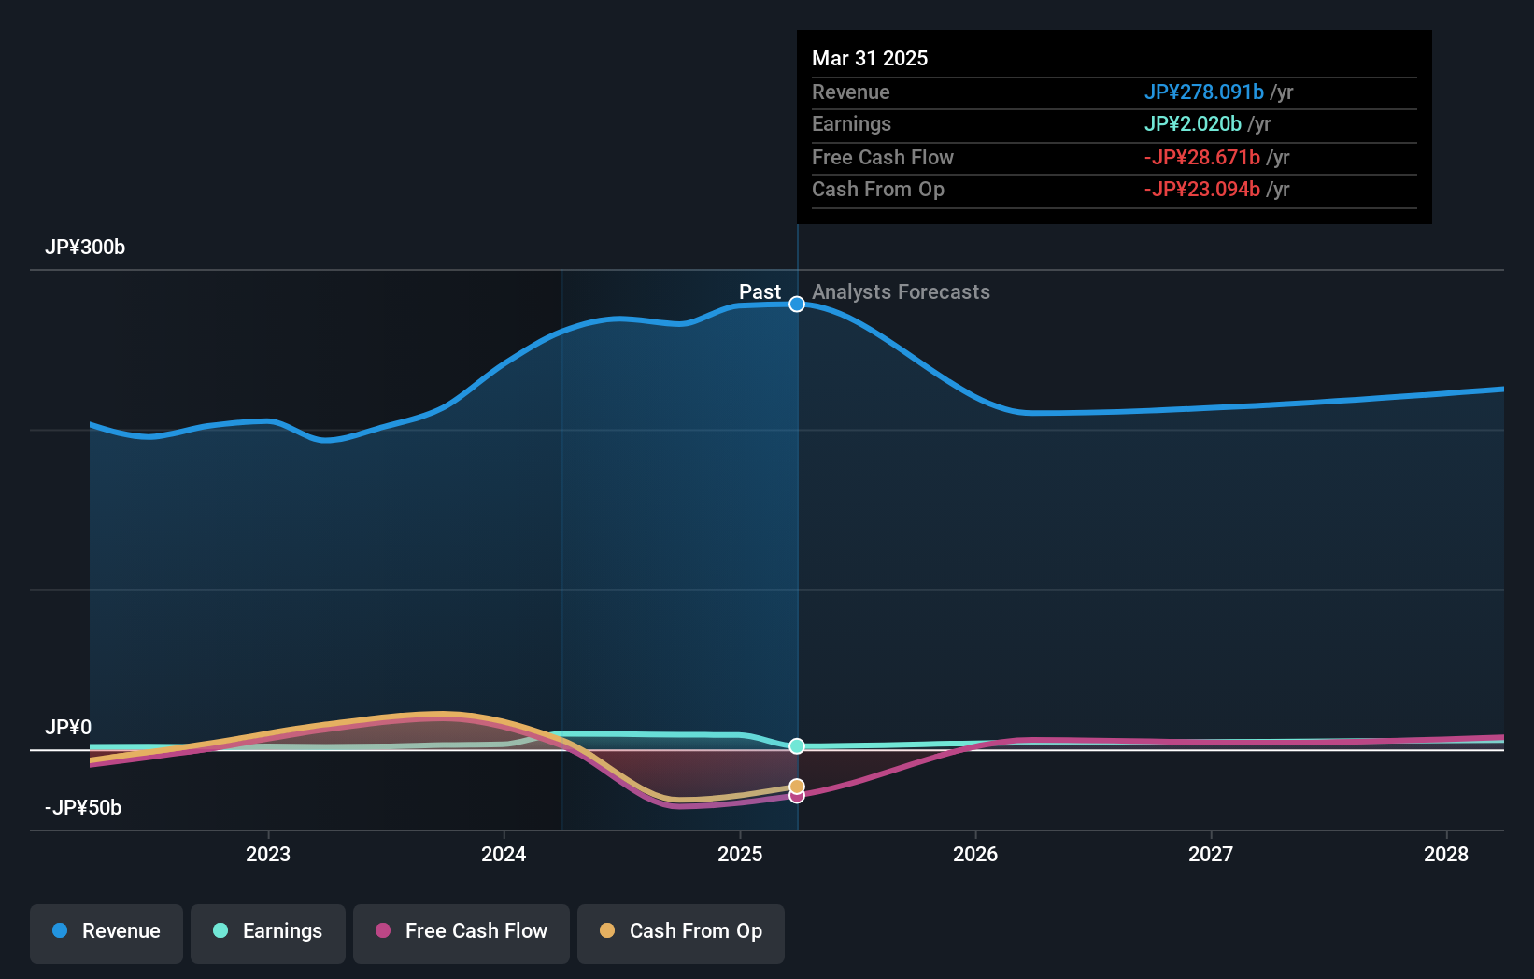Click the Cash From Op label in tooltip
1534x979 pixels.
(x=878, y=190)
